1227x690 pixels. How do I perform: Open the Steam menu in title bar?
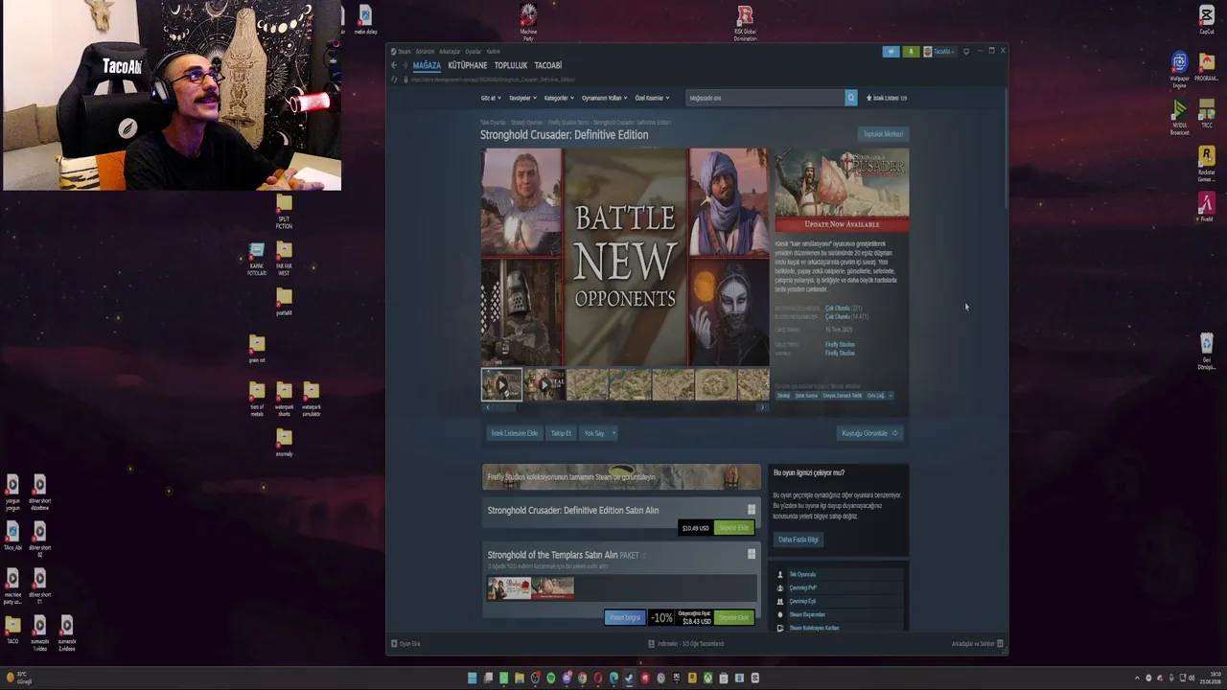point(404,52)
